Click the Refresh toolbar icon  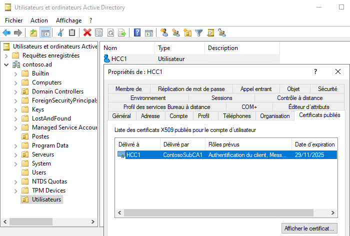point(110,33)
